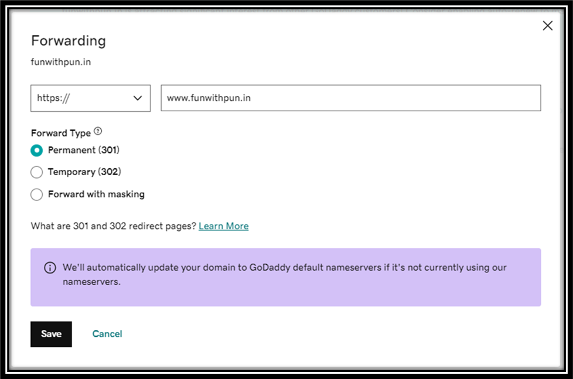Click the Forwarding dialog heading
Screen dimensions: 573x379
click(x=68, y=41)
